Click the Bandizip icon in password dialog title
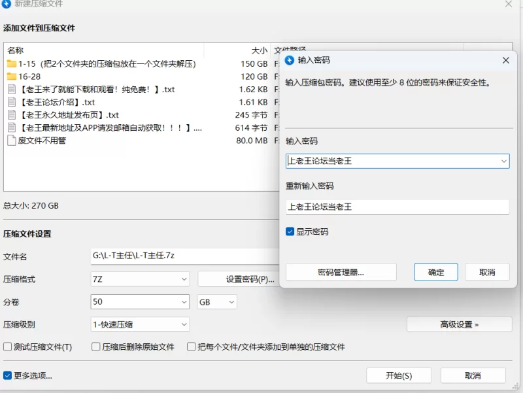The width and height of the screenshot is (523, 393). coord(290,60)
